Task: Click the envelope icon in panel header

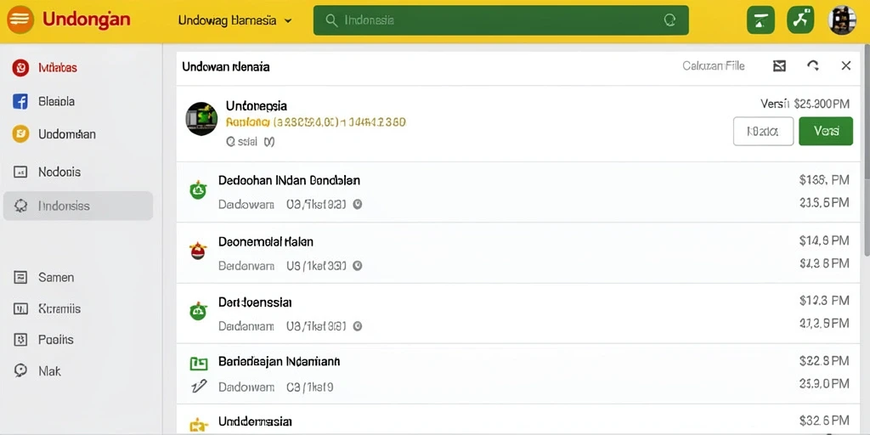Action: click(780, 66)
